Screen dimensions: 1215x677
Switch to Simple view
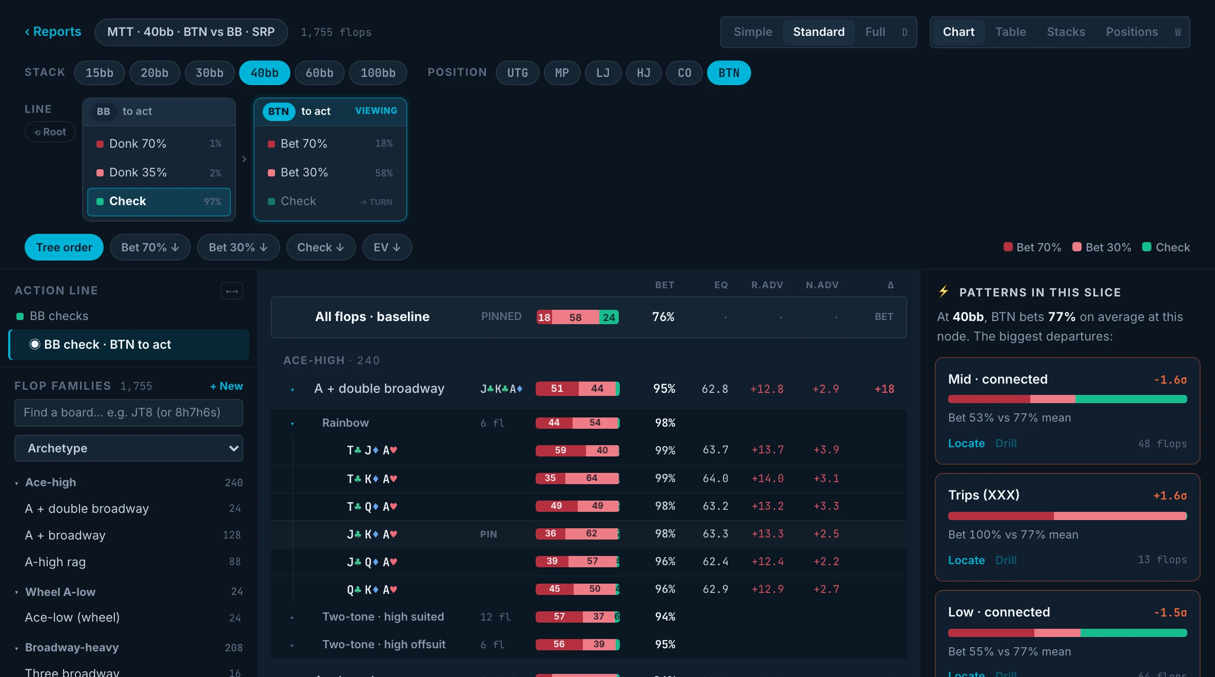coord(753,32)
